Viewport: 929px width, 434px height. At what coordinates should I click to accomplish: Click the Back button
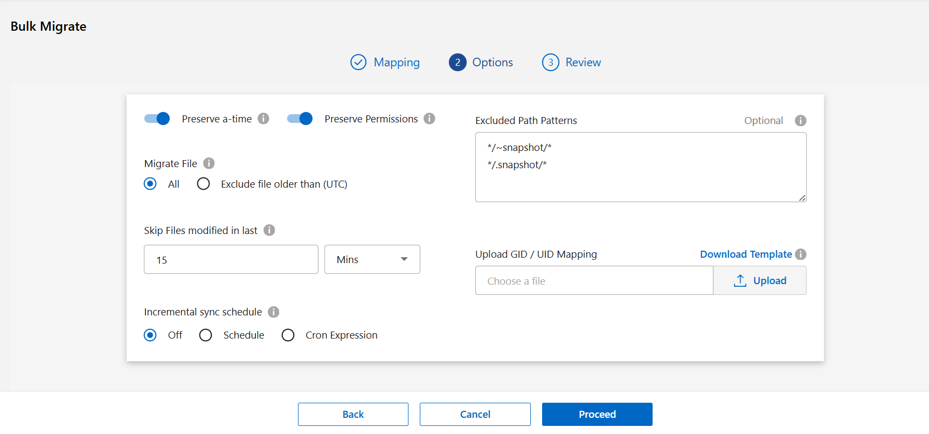(x=353, y=414)
